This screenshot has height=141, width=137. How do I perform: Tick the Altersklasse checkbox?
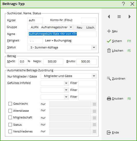click(x=10, y=111)
